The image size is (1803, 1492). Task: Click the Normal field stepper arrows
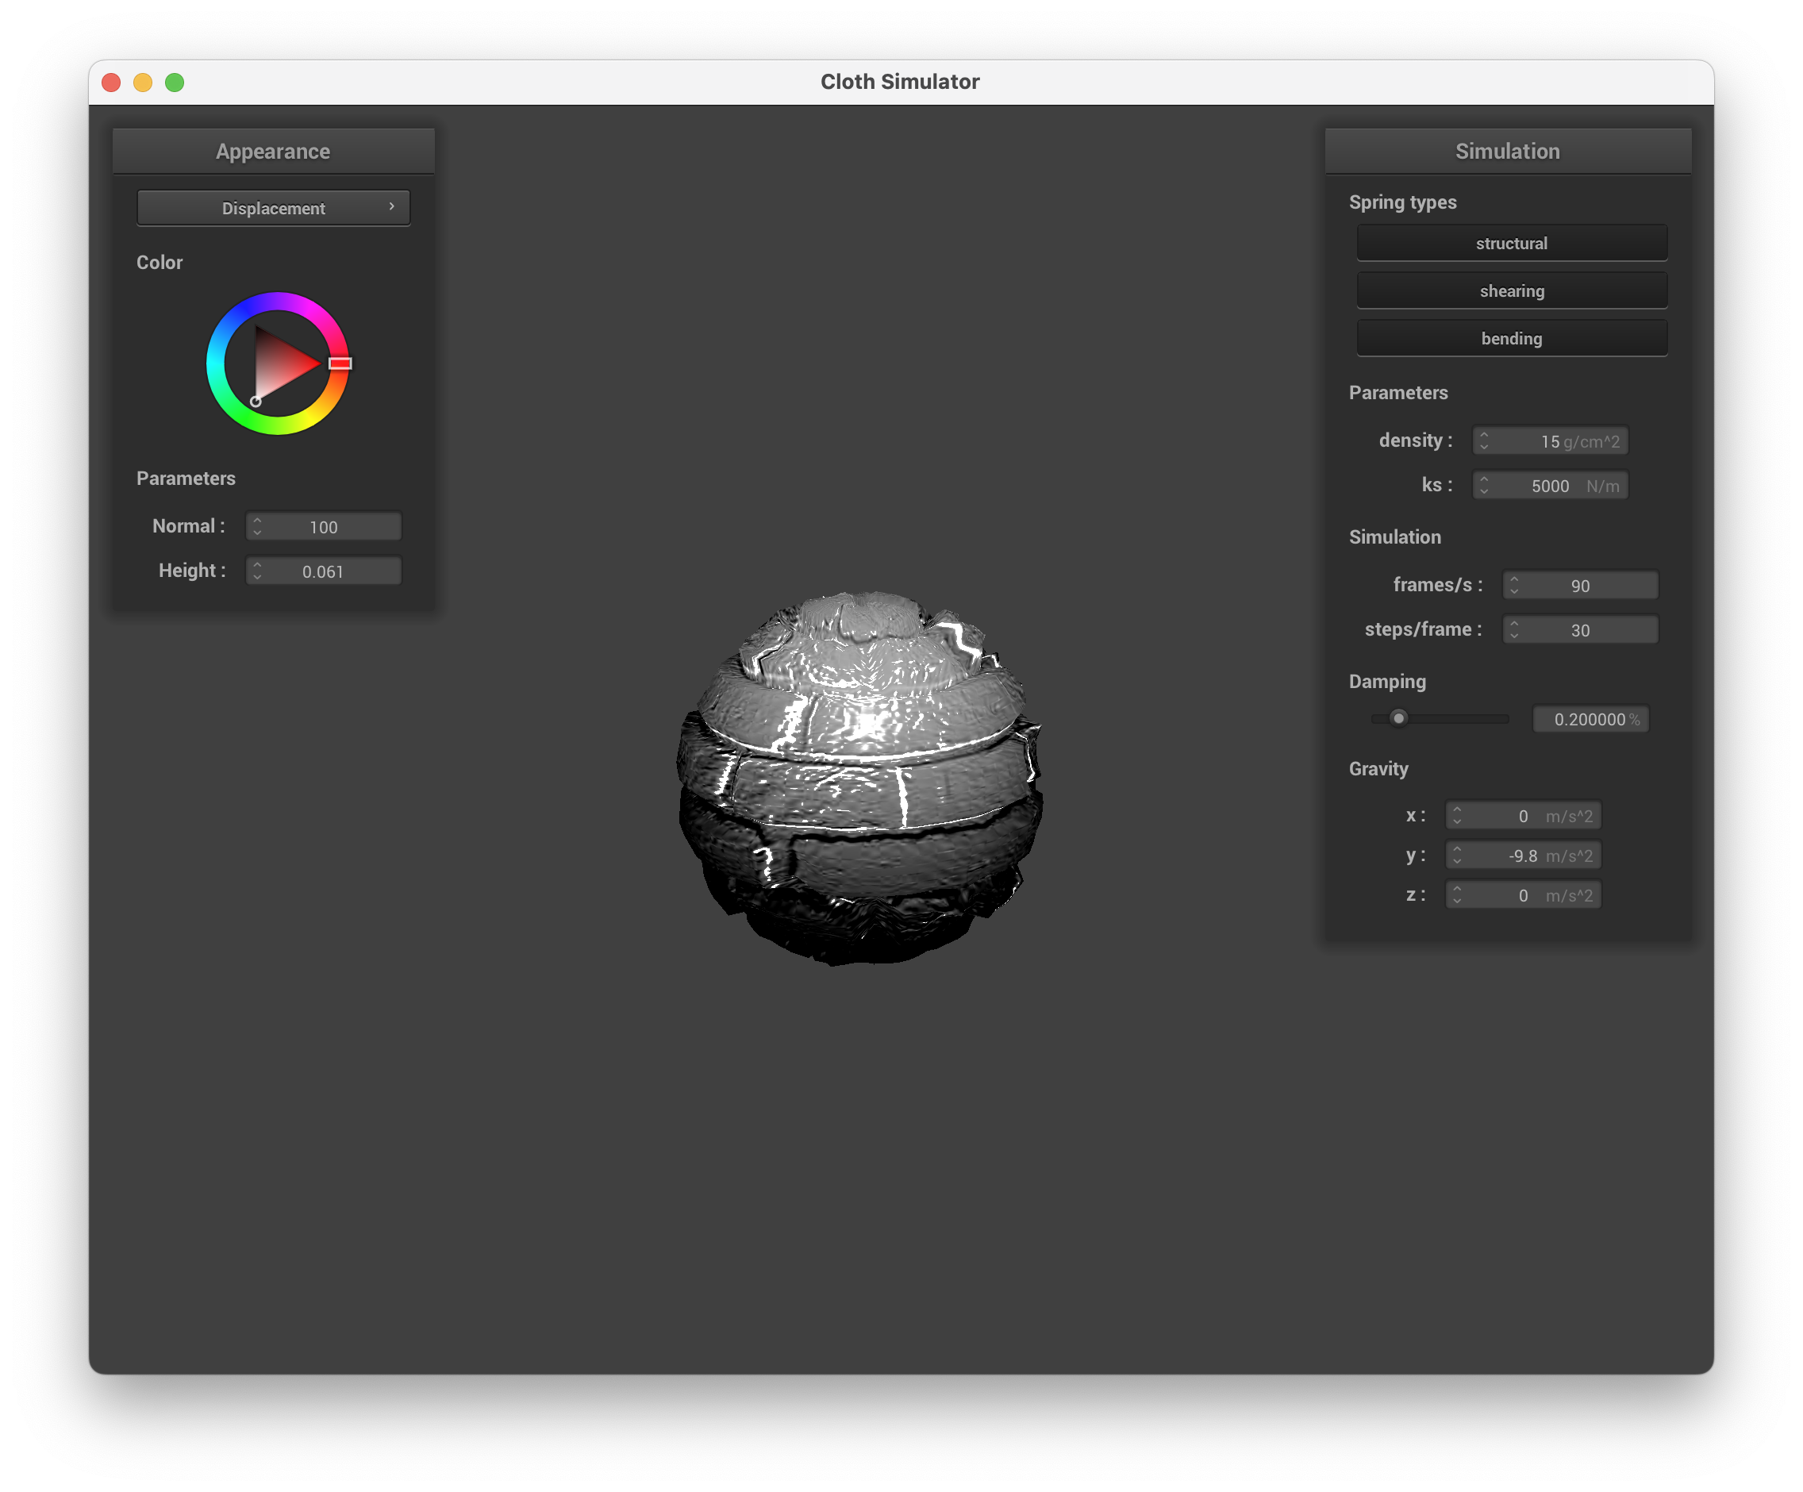coord(256,526)
